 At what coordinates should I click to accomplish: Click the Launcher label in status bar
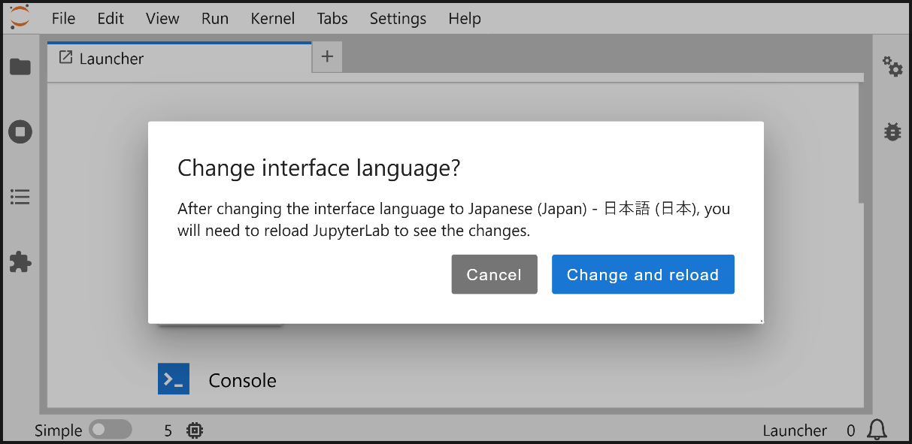tap(794, 430)
